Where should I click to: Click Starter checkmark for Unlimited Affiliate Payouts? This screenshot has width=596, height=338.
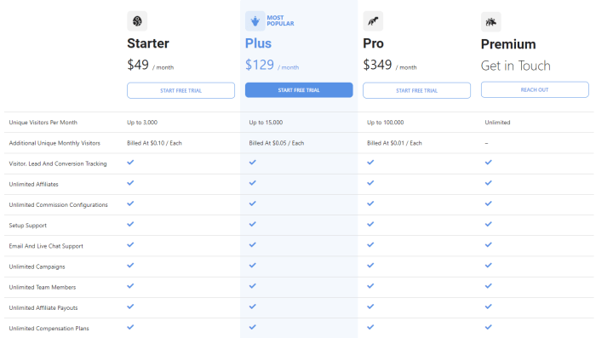(130, 306)
